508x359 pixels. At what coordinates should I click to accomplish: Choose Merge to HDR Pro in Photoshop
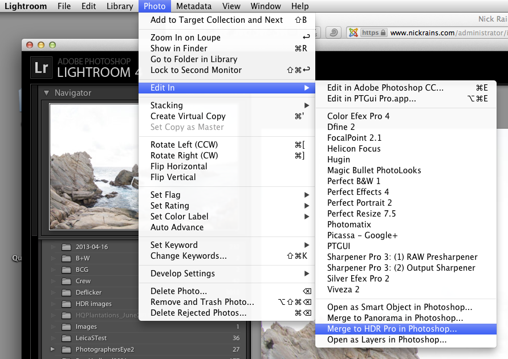[406, 329]
